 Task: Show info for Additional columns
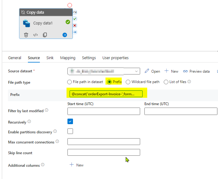[43, 165]
